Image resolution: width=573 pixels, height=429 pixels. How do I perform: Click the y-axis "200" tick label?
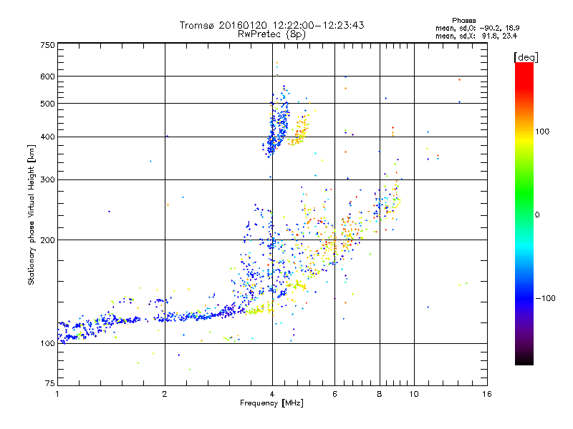[47, 240]
